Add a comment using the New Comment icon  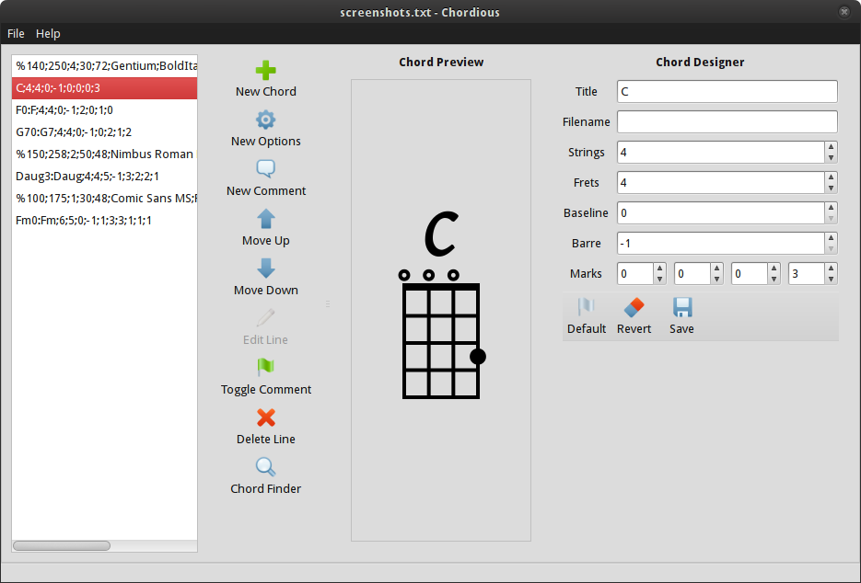pyautogui.click(x=266, y=170)
